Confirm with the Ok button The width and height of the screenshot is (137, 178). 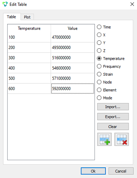tap(93, 171)
